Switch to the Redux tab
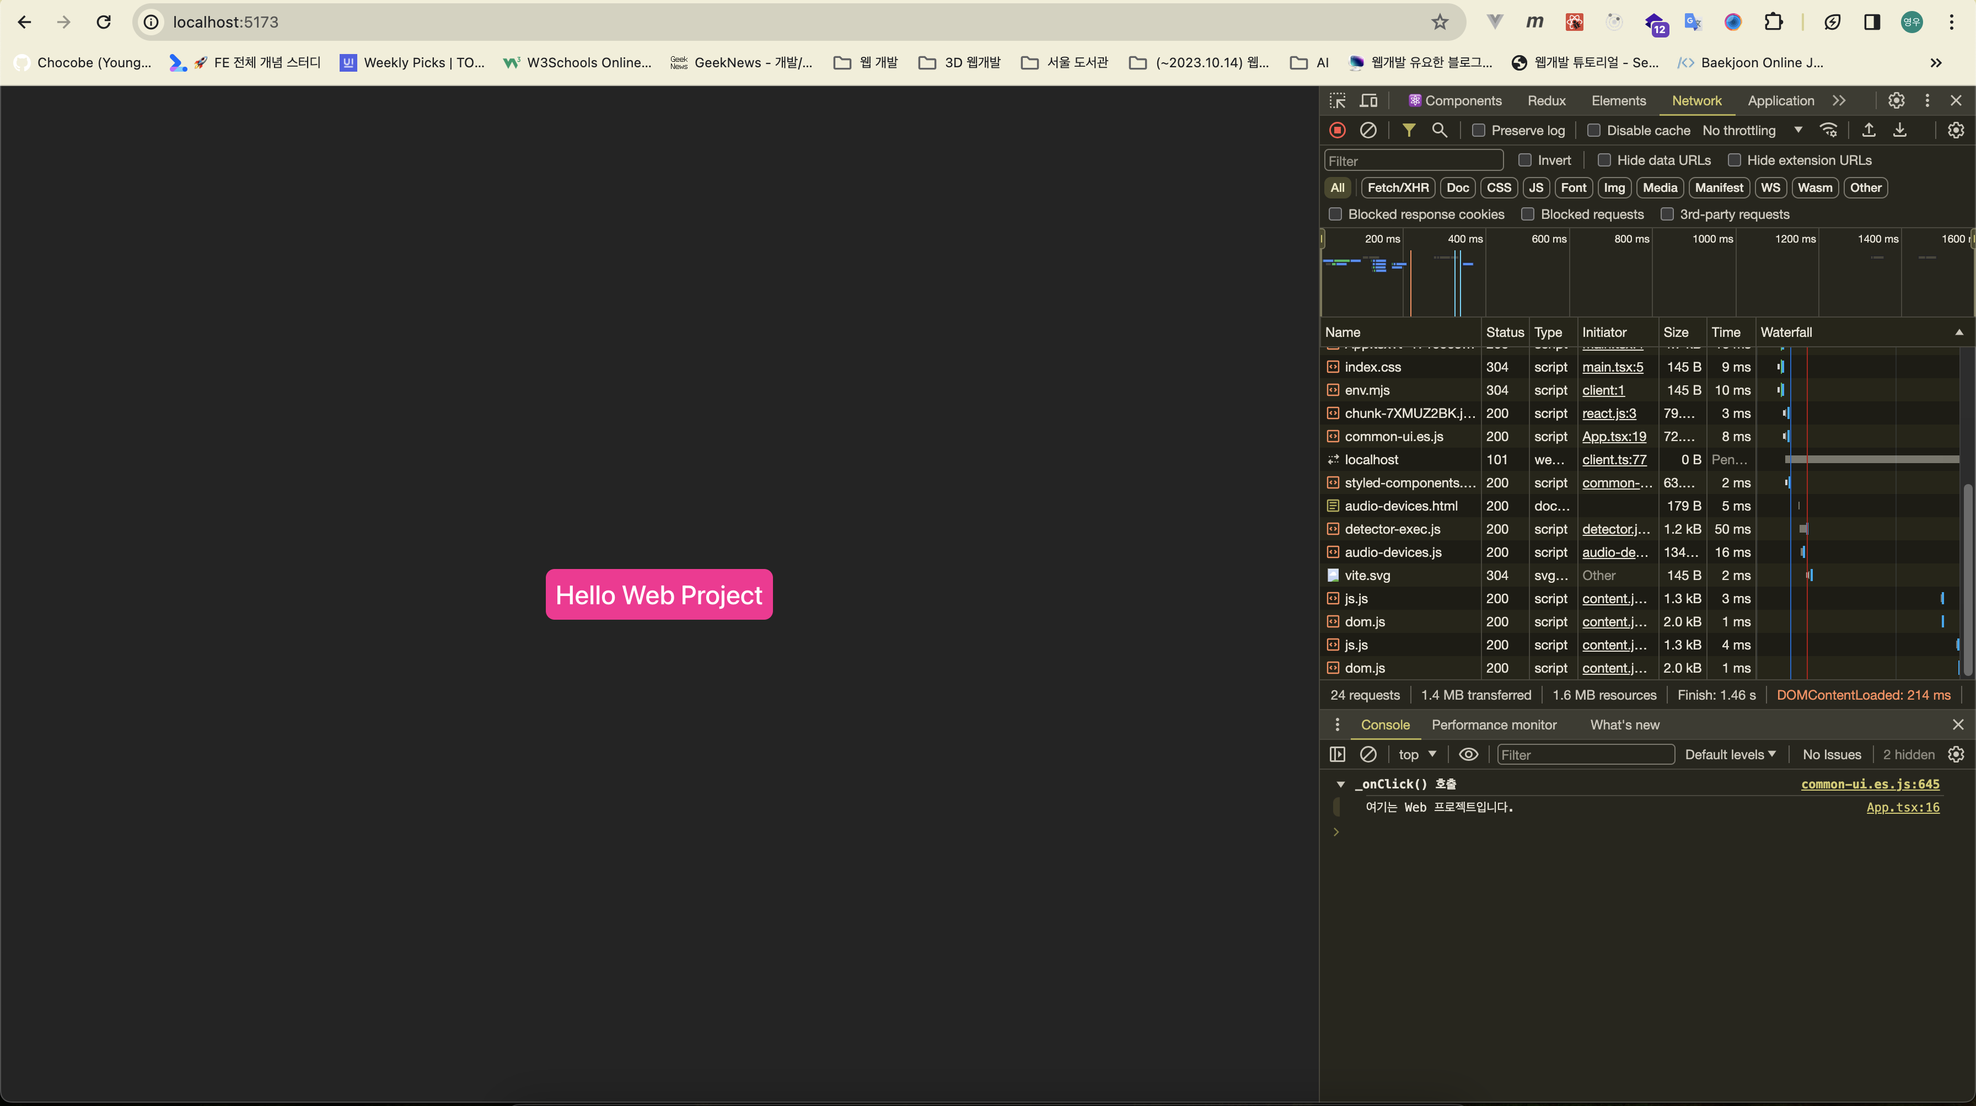The image size is (1976, 1106). pos(1547,100)
